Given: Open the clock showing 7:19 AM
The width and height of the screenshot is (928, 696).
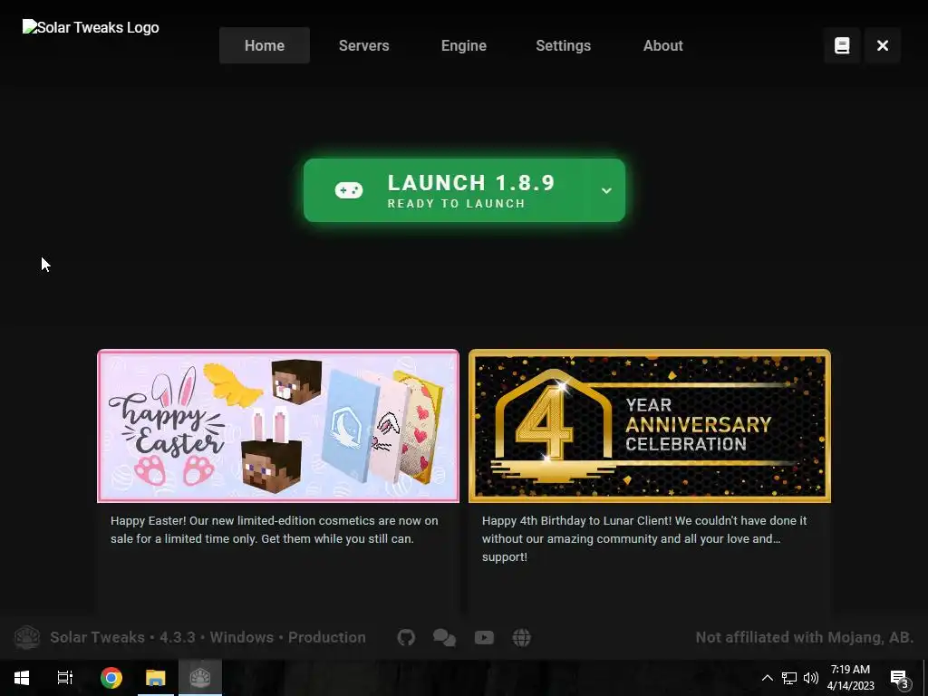Looking at the screenshot, I should (x=850, y=678).
